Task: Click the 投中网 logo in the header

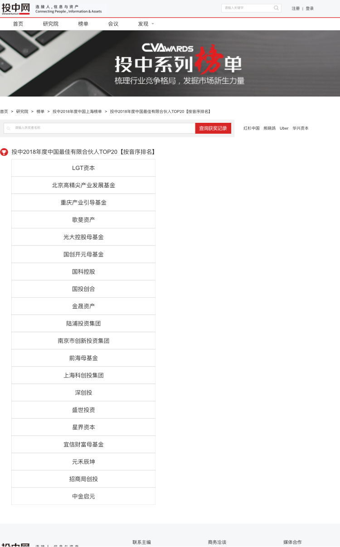Action: pos(15,9)
